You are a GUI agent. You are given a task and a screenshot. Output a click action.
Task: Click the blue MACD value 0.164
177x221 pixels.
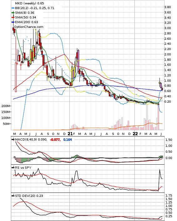point(68,140)
